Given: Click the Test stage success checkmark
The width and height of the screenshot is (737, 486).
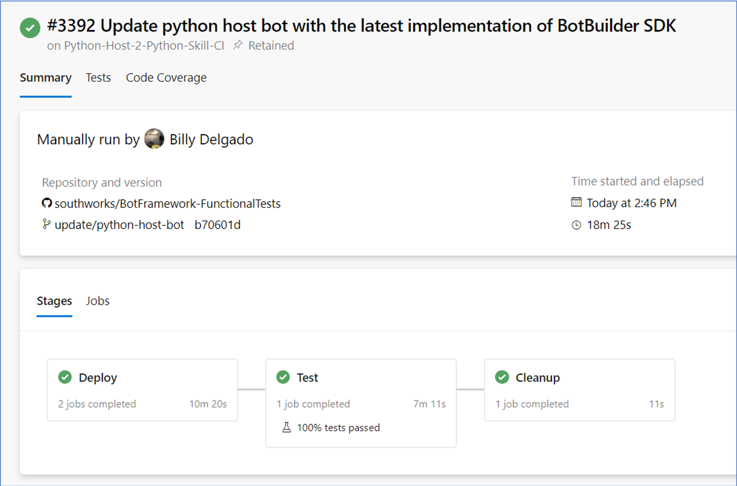Looking at the screenshot, I should [x=283, y=377].
